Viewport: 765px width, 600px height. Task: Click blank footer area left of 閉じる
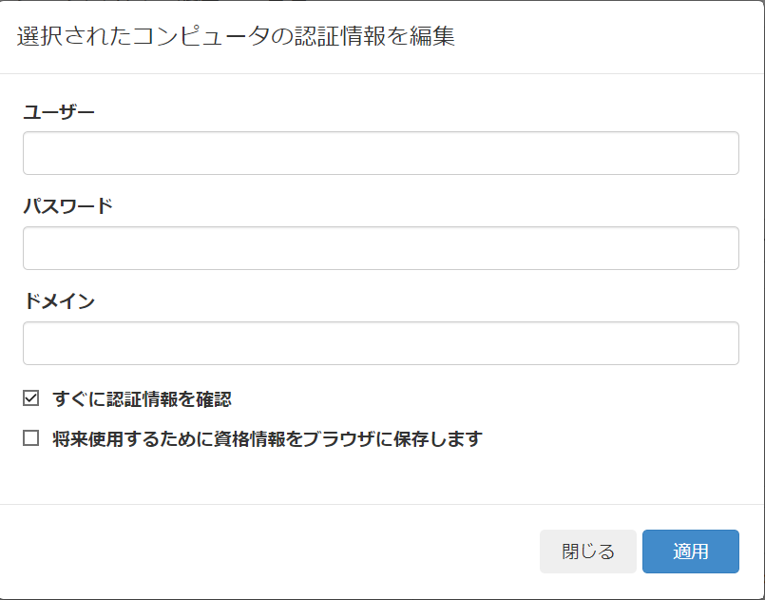268,552
